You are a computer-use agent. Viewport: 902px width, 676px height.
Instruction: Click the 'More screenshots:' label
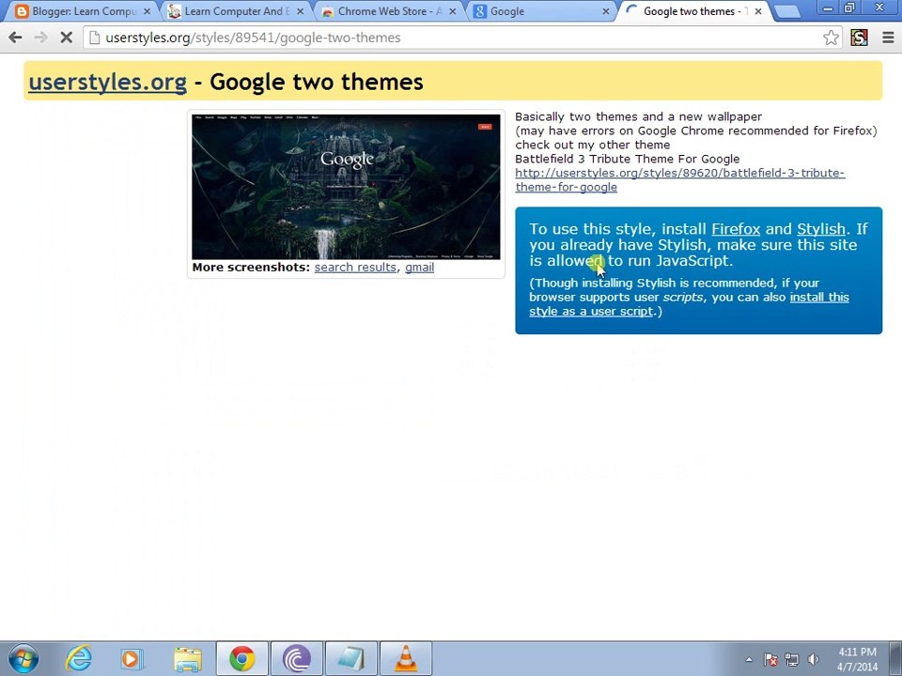click(251, 268)
